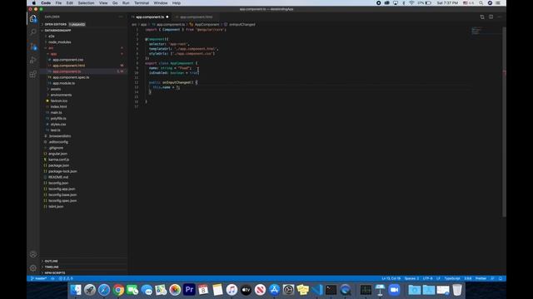Image resolution: width=533 pixels, height=299 pixels.
Task: Click the LF end-of-line indicator
Action: tap(438, 279)
